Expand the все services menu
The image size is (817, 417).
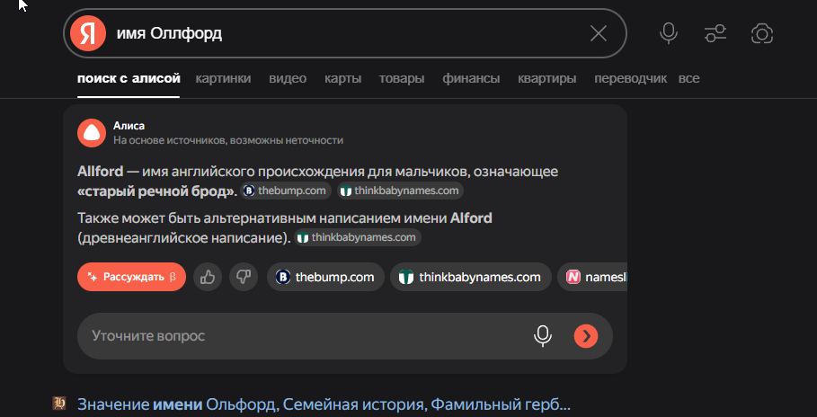[688, 79]
